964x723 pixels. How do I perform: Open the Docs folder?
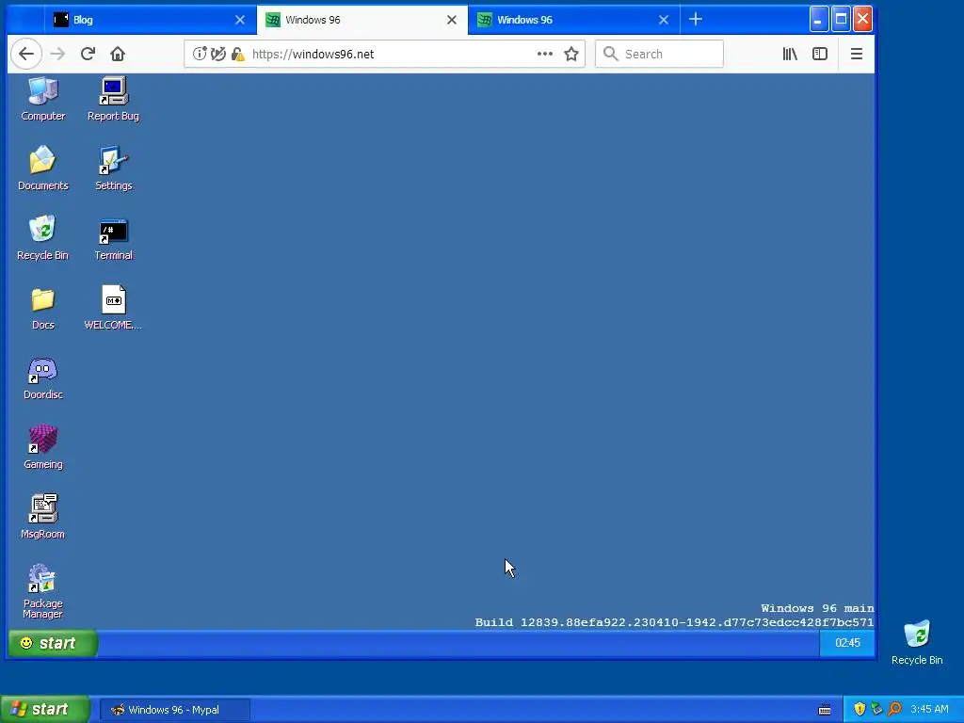(x=42, y=308)
